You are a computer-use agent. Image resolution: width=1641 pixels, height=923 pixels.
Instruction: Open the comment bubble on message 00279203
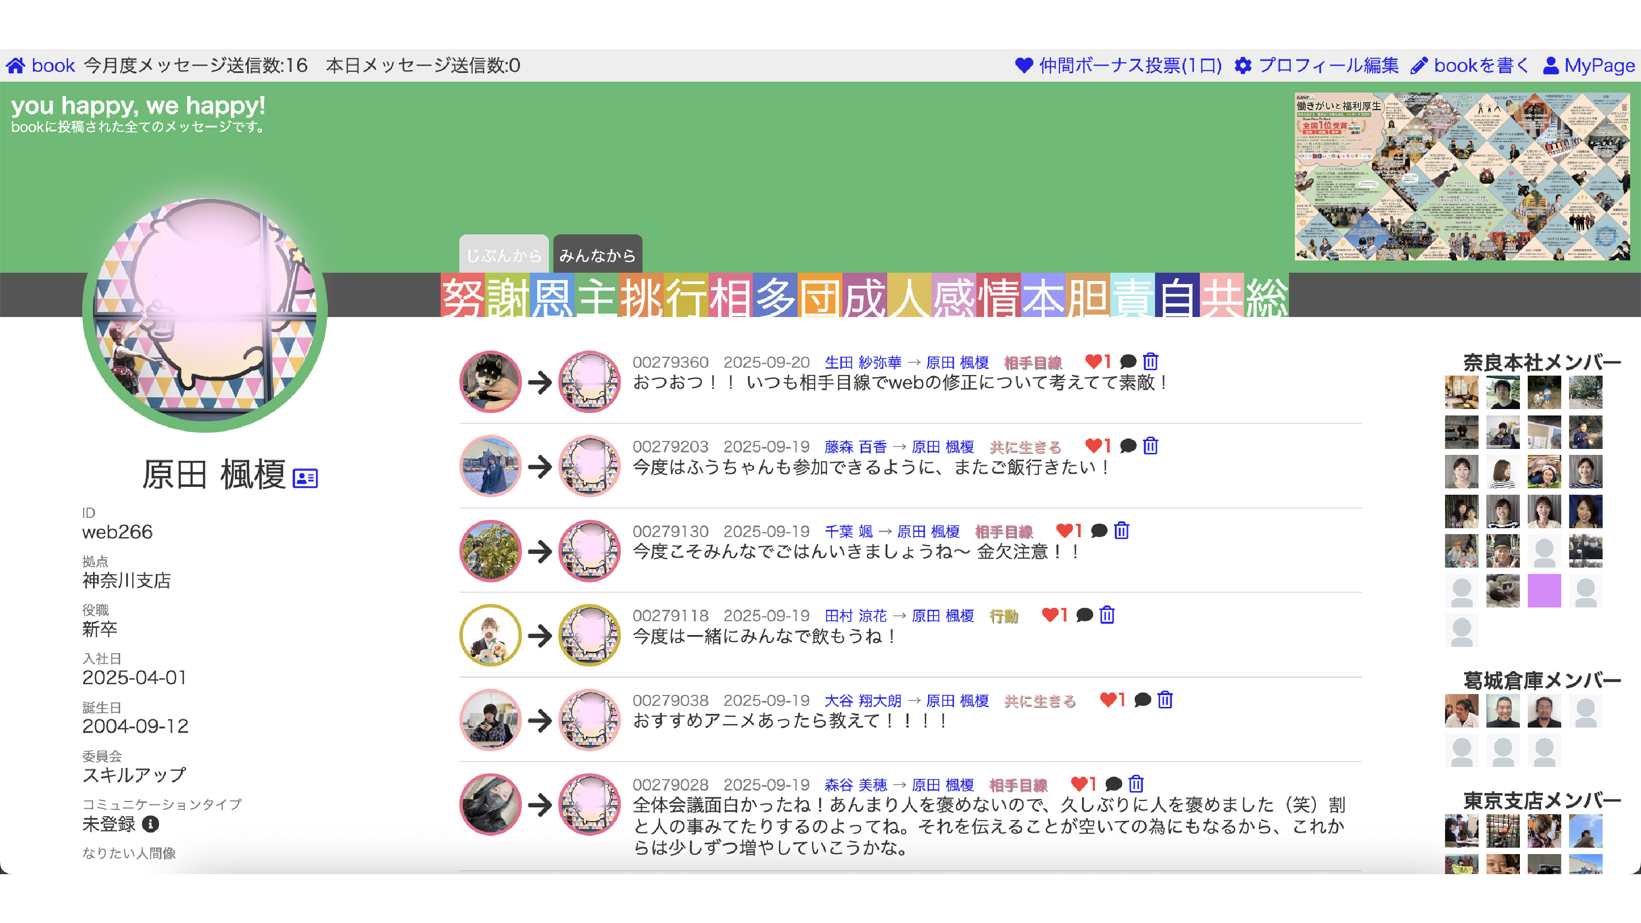click(1127, 446)
